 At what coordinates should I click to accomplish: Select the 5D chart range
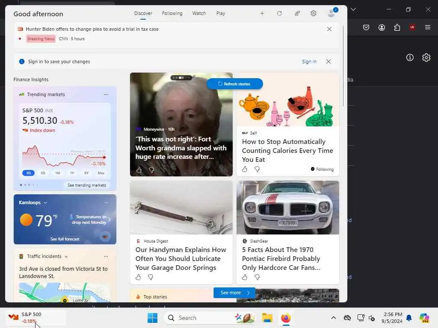[x=43, y=173]
